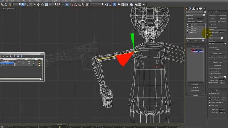Open the Graph Editors menu
This screenshot has width=228, height=128.
[x=56, y=1]
